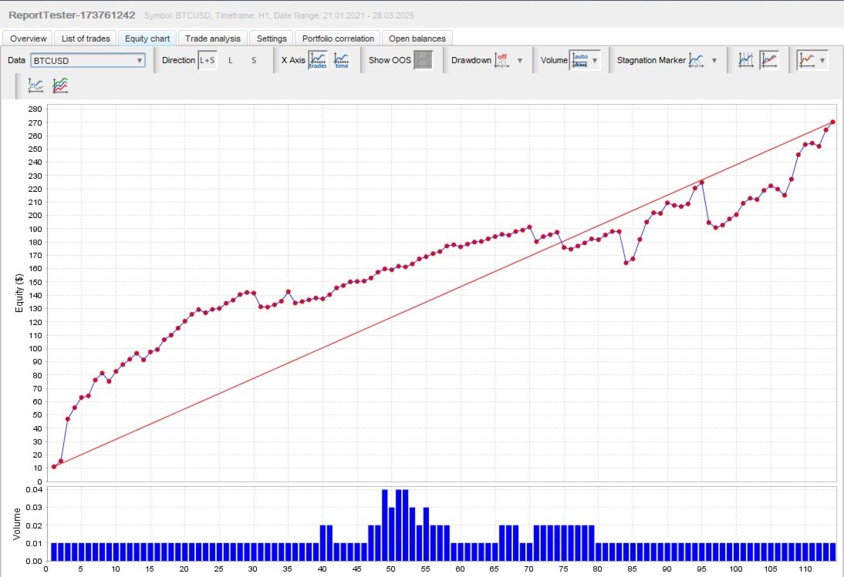This screenshot has width=844, height=577.
Task: Click the vertical bars chart icon after Stagnation Marker
Action: [x=745, y=60]
